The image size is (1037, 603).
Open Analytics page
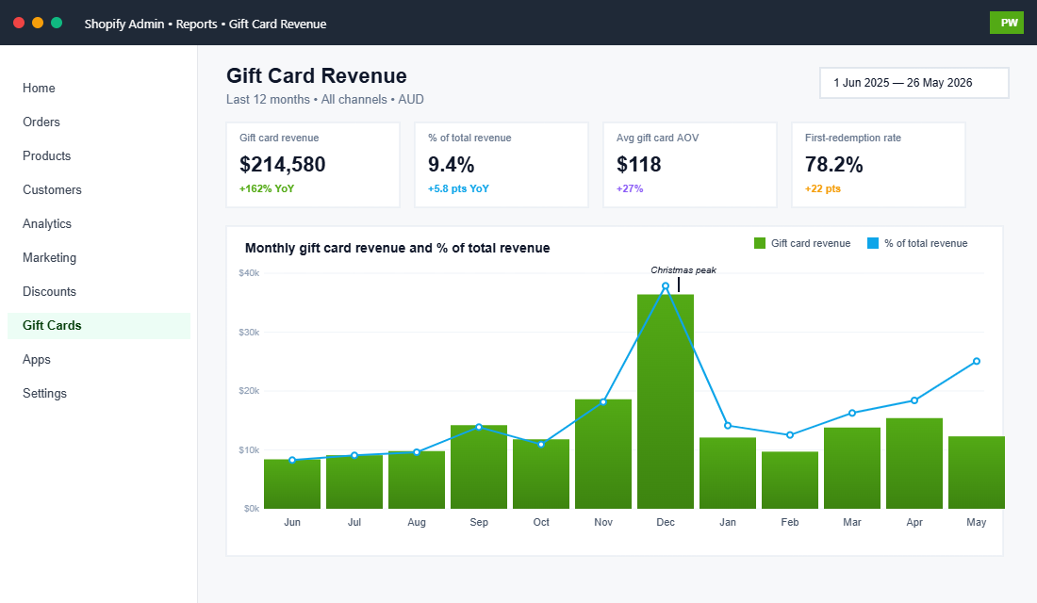pos(99,223)
